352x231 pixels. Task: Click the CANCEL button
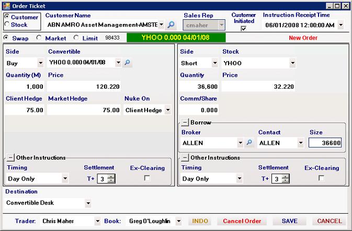tap(330, 221)
